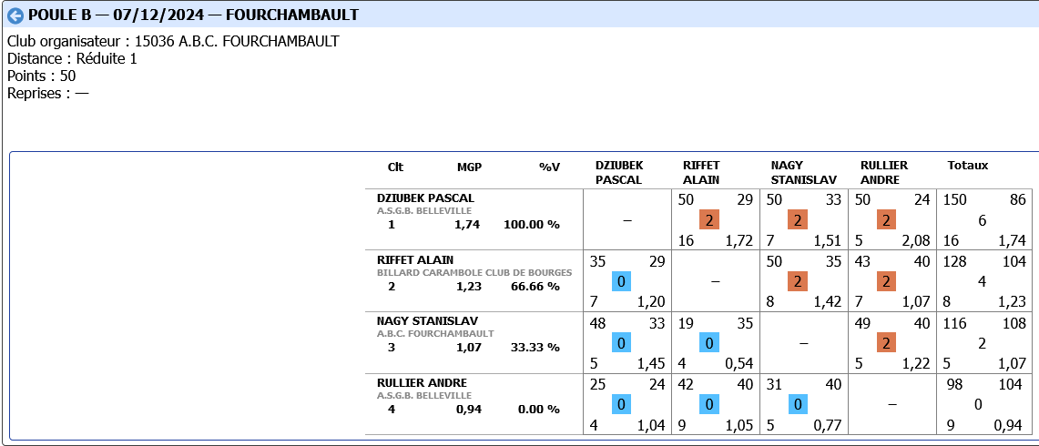Click the 0.00 % win percentage
This screenshot has width=1039, height=446.
[539, 409]
